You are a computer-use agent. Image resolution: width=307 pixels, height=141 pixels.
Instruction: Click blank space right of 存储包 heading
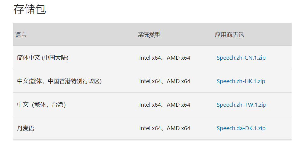click(x=168, y=9)
